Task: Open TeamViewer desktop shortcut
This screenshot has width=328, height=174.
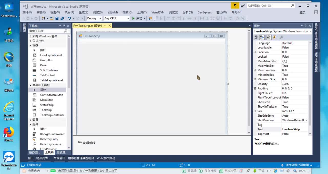Action: [x=9, y=161]
